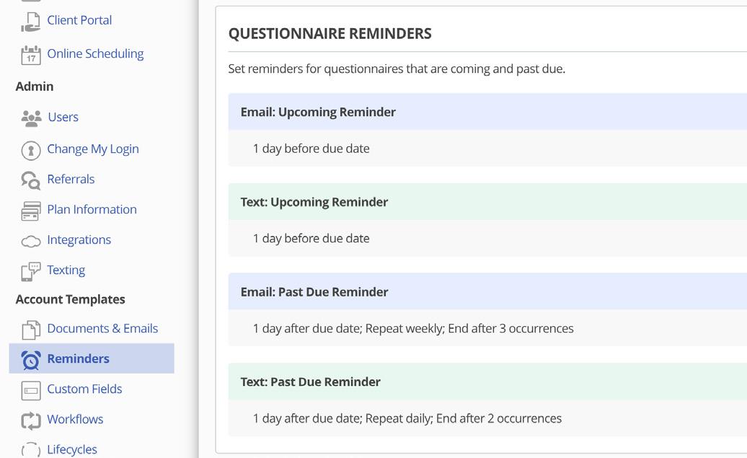
Task: Open the Custom Fields menu item
Action: (84, 389)
